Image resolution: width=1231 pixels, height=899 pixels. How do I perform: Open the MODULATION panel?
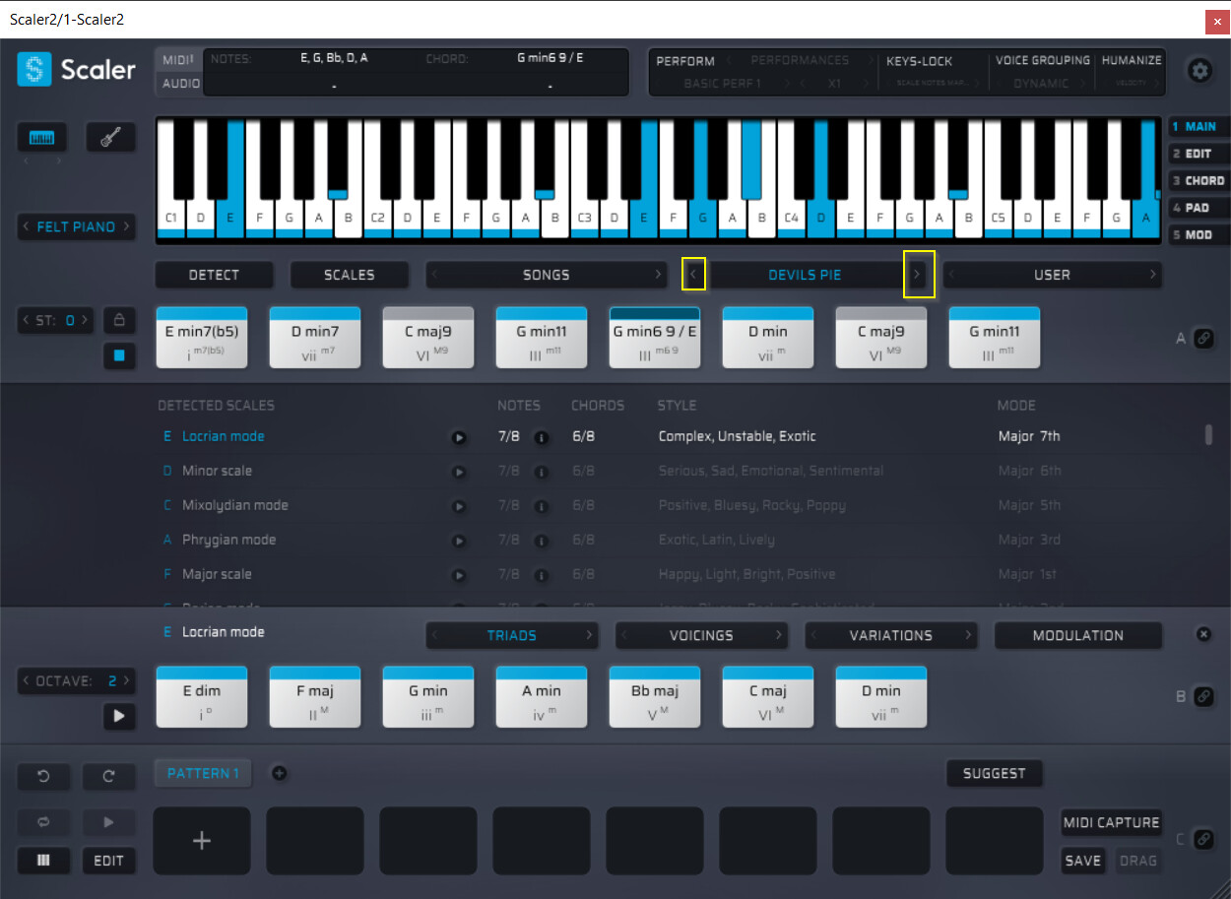coord(1078,635)
